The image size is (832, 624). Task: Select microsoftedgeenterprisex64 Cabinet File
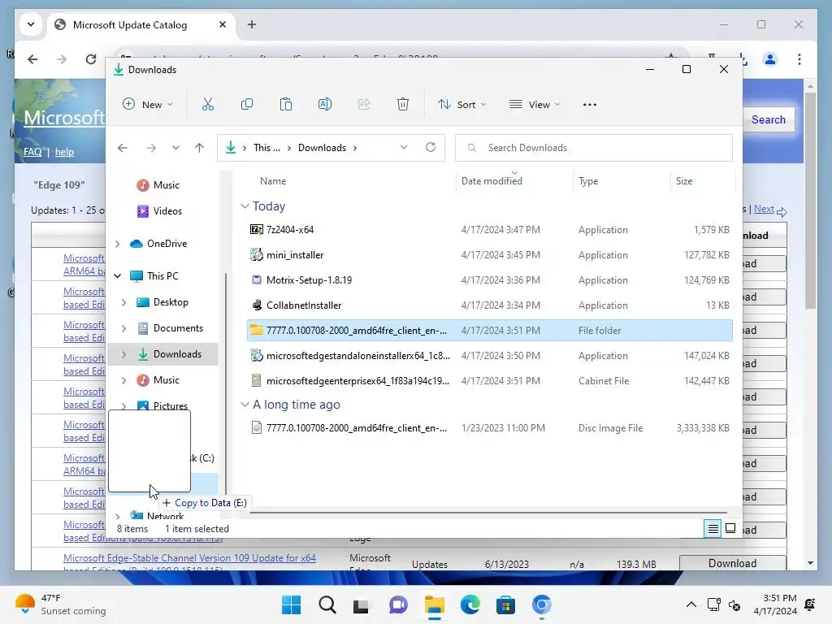pos(490,381)
